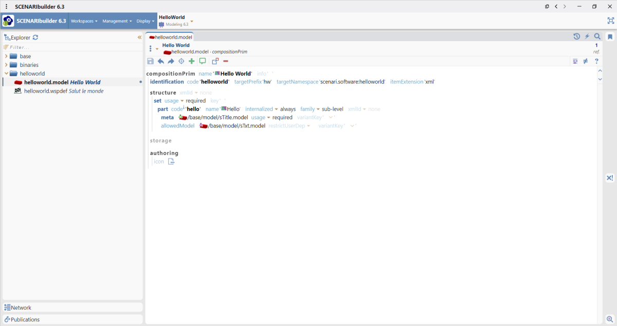
Task: Insert a new element with the green plus icon
Action: pyautogui.click(x=191, y=61)
